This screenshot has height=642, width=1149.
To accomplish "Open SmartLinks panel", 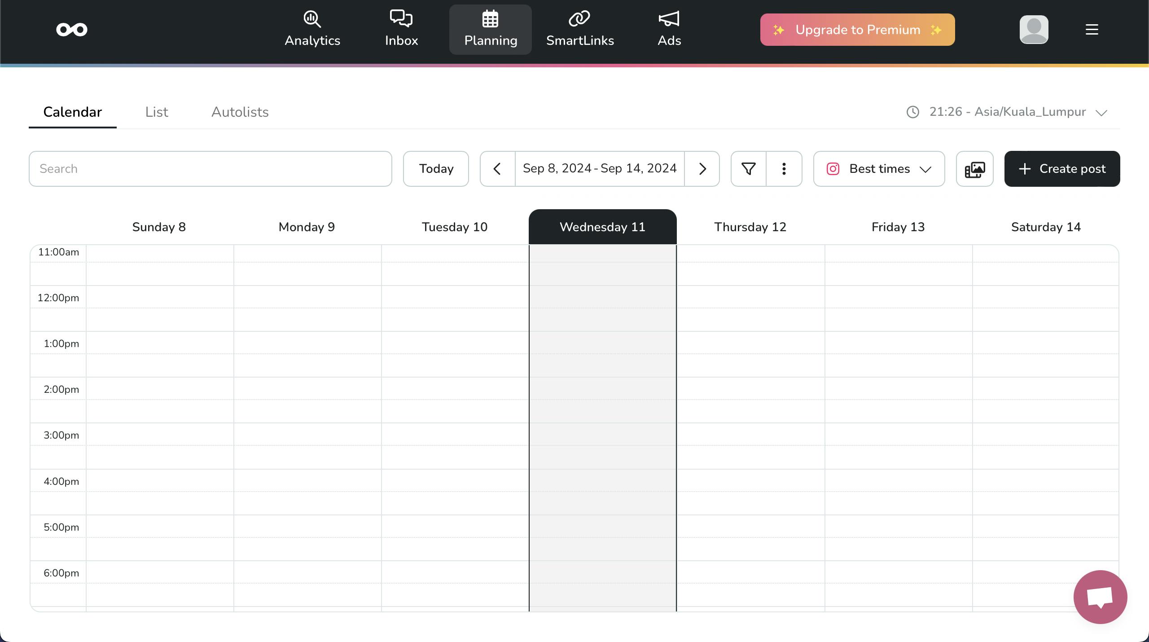I will 580,29.
